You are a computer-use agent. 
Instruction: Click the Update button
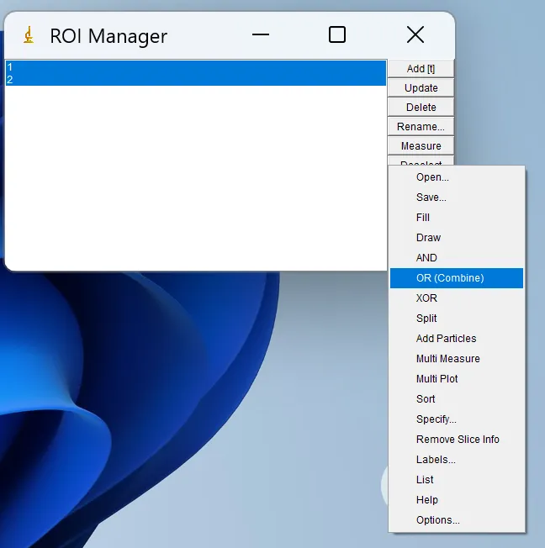click(421, 87)
